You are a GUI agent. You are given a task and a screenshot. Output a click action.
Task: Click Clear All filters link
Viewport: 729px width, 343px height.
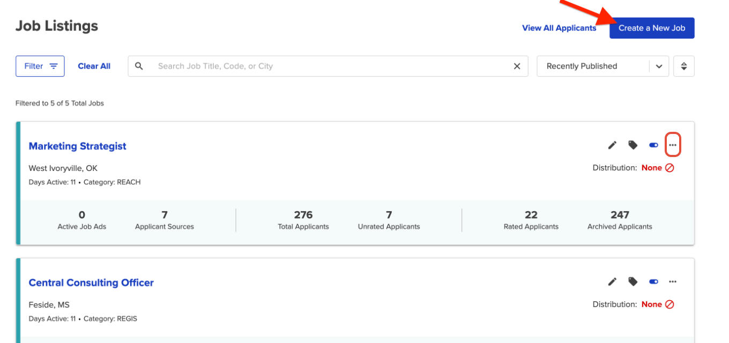[x=94, y=66]
